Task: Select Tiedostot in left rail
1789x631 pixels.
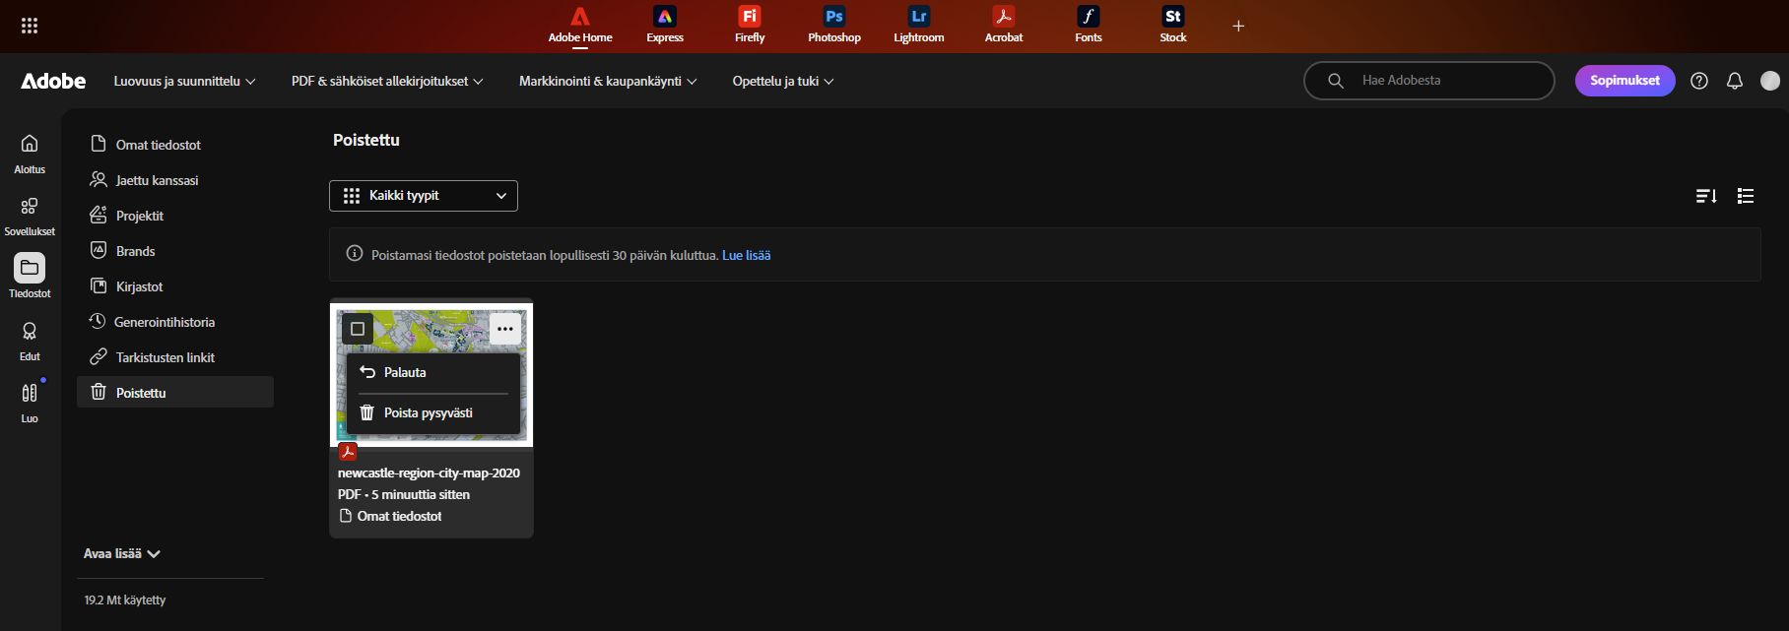Action: pos(30,278)
